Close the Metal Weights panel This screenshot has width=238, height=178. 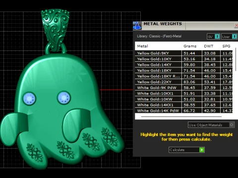pos(236,25)
